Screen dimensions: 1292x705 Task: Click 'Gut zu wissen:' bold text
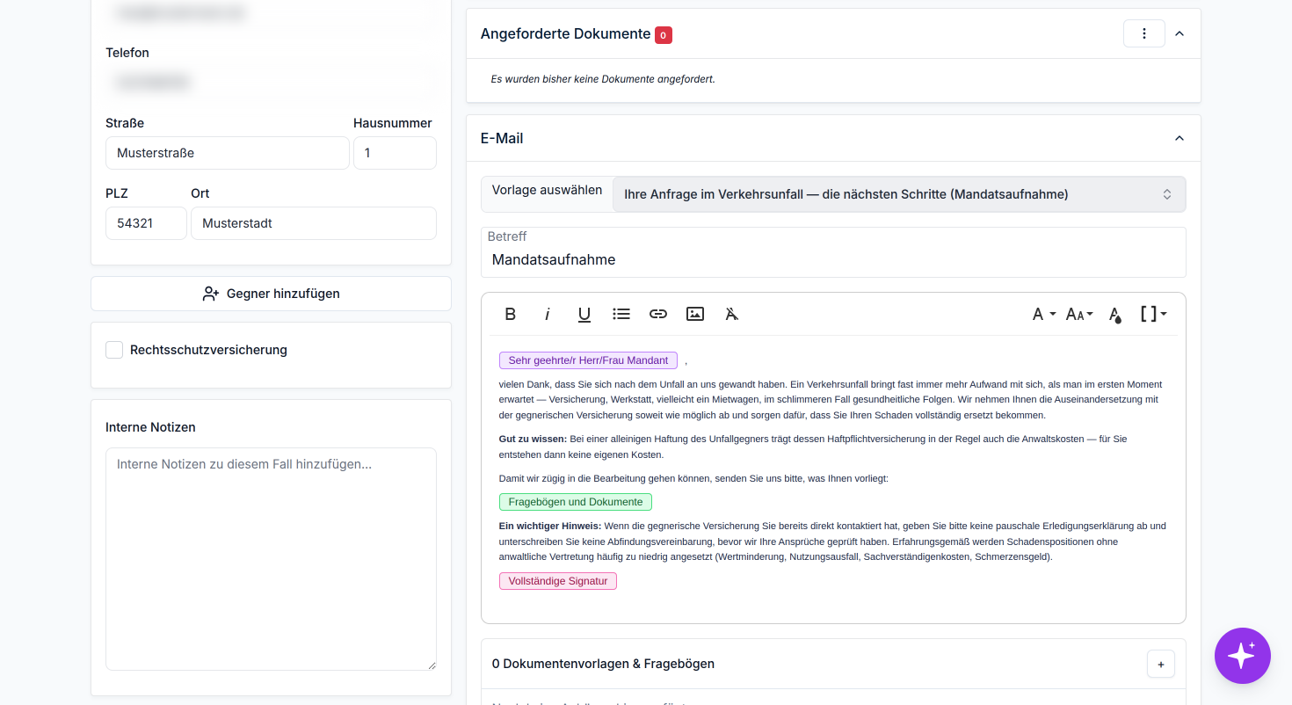tap(533, 439)
